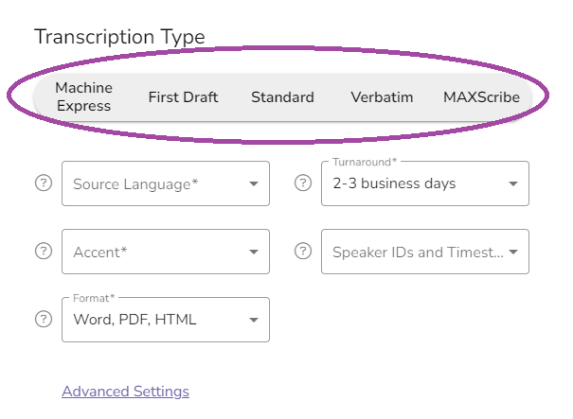Click the Source Language dropdown arrow
The image size is (573, 419).
(x=254, y=183)
